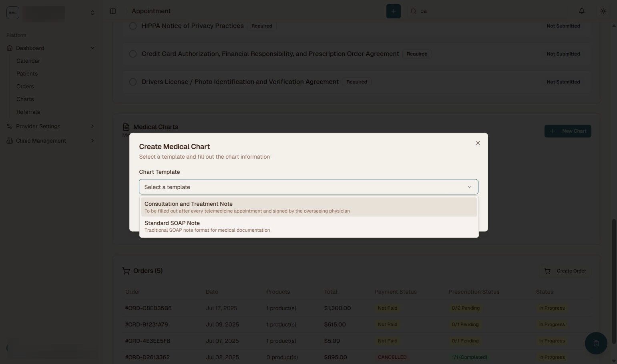Open the organization switcher chevrons
The height and width of the screenshot is (364, 617).
click(92, 13)
